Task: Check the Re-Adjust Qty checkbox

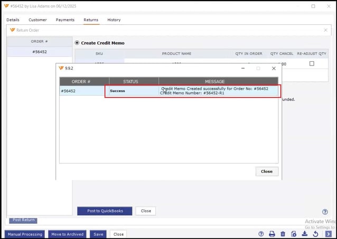Action: [312, 63]
